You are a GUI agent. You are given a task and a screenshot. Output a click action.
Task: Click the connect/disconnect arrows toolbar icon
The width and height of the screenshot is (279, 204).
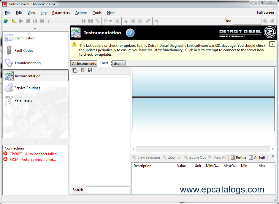click(x=6, y=21)
